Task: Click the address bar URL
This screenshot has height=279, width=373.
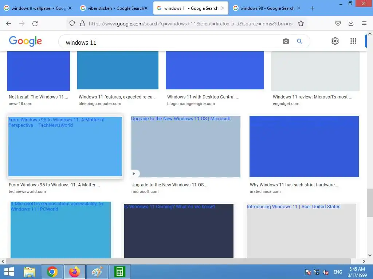Action: 192,24
